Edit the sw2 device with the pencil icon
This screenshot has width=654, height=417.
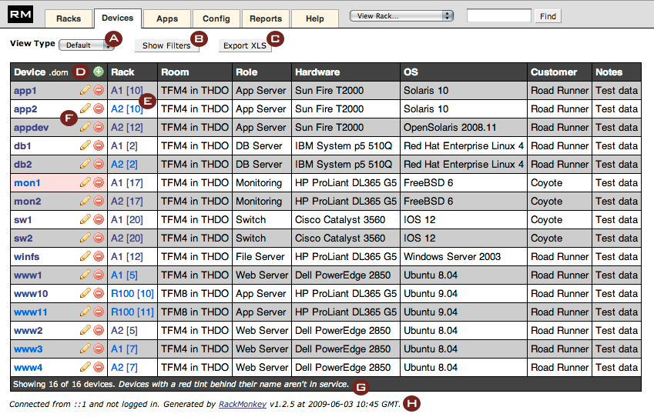[85, 238]
